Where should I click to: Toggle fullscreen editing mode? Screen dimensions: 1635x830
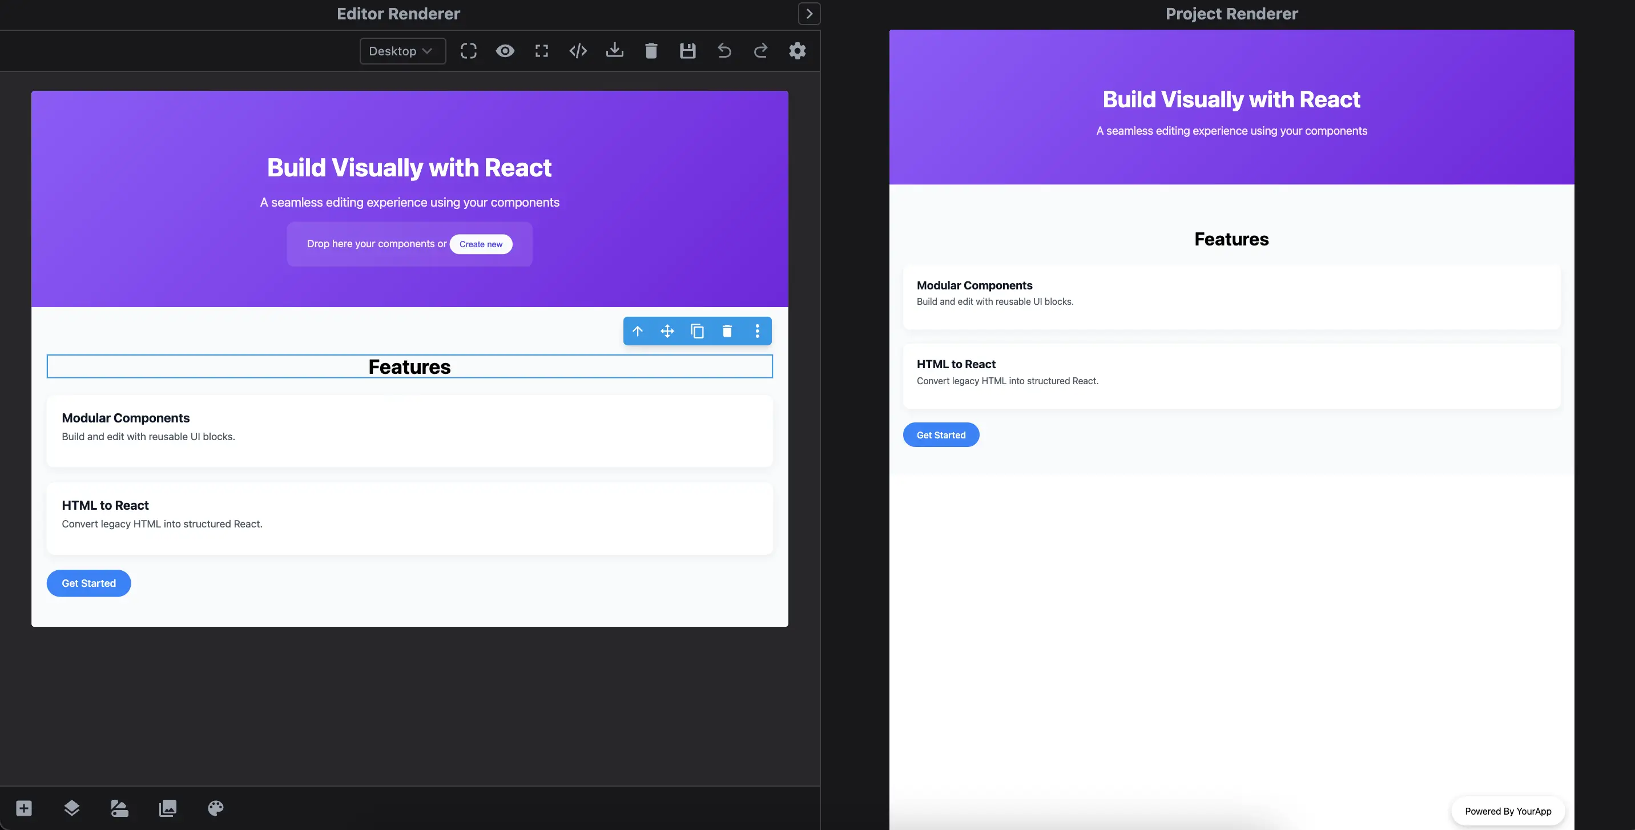[x=541, y=51]
